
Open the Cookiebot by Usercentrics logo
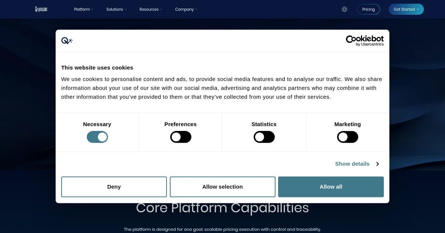[365, 41]
